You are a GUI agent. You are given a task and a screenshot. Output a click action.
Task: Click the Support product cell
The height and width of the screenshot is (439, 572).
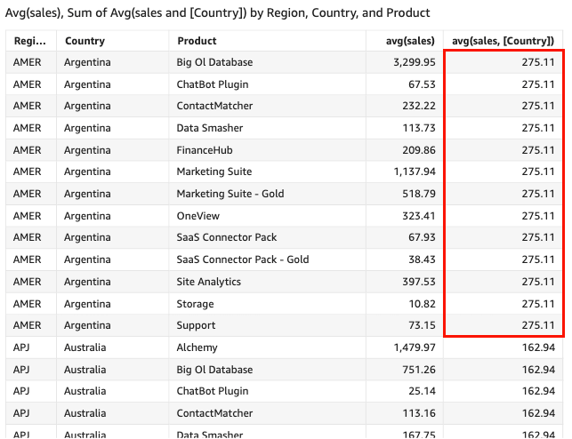point(196,325)
